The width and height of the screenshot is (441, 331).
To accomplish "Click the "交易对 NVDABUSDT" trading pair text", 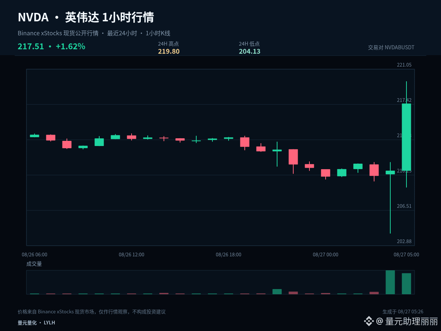I will pyautogui.click(x=391, y=47).
